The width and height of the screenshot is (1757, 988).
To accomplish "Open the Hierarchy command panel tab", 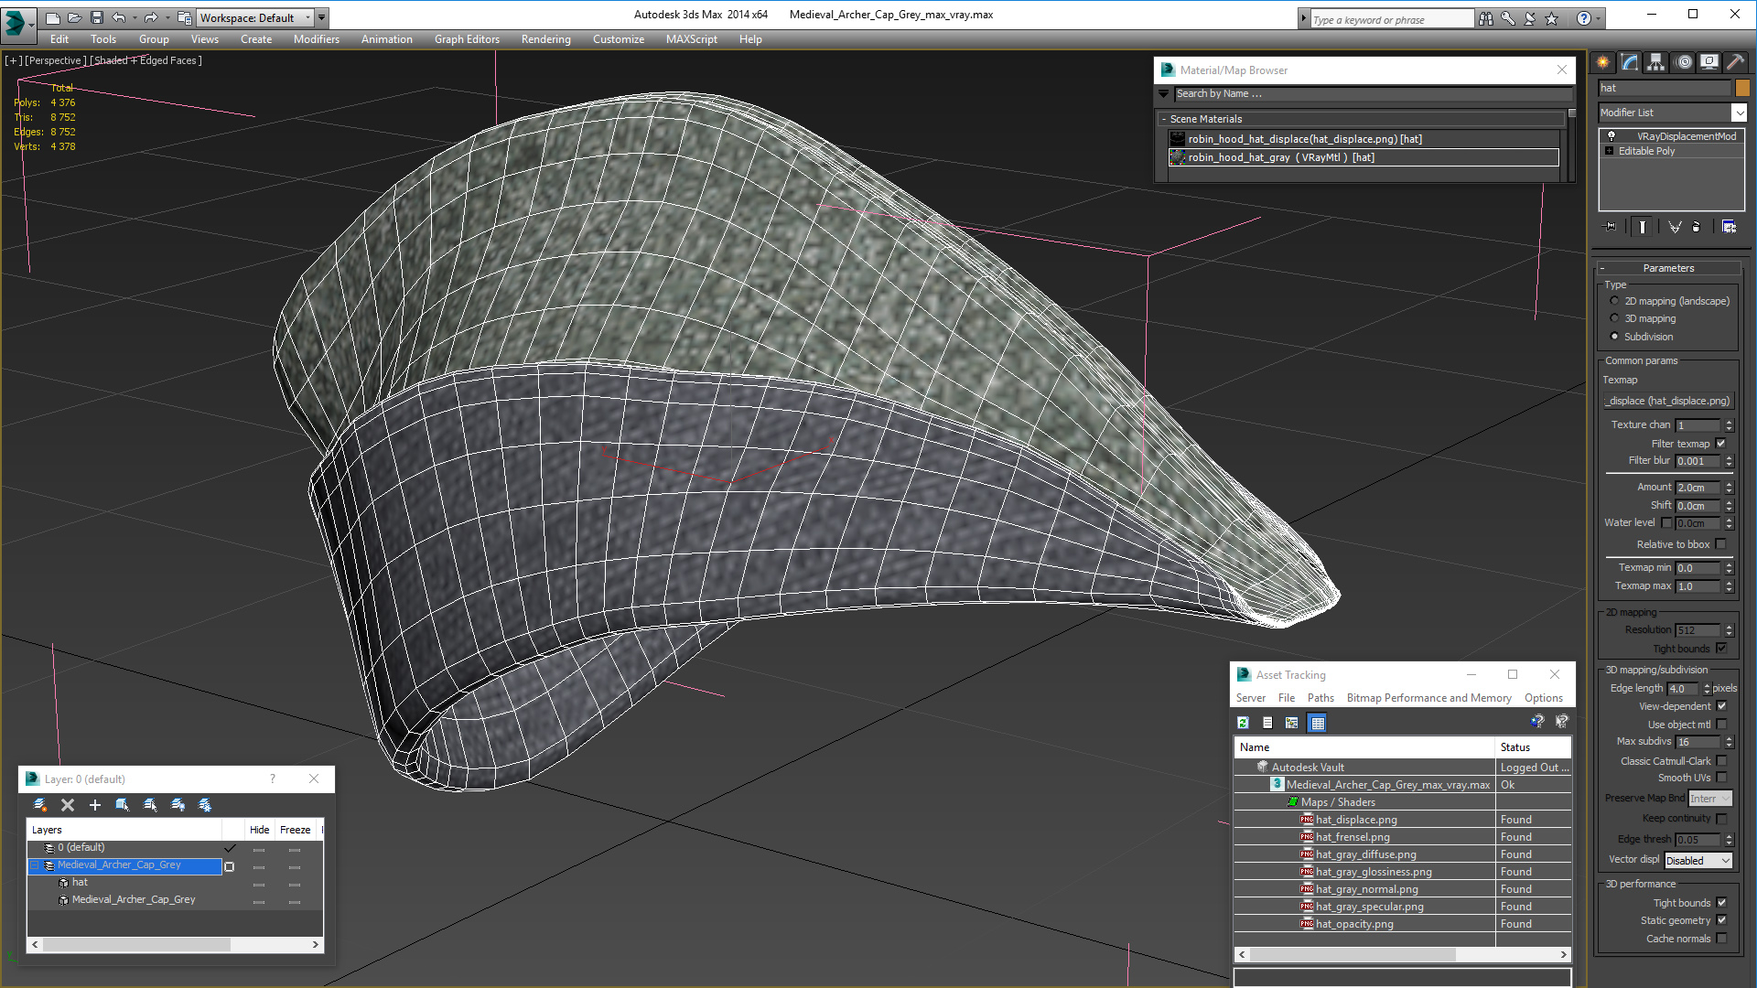I will point(1656,62).
